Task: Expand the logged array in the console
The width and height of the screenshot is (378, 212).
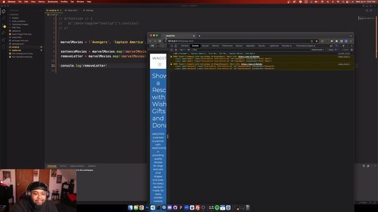Action: [x=174, y=54]
